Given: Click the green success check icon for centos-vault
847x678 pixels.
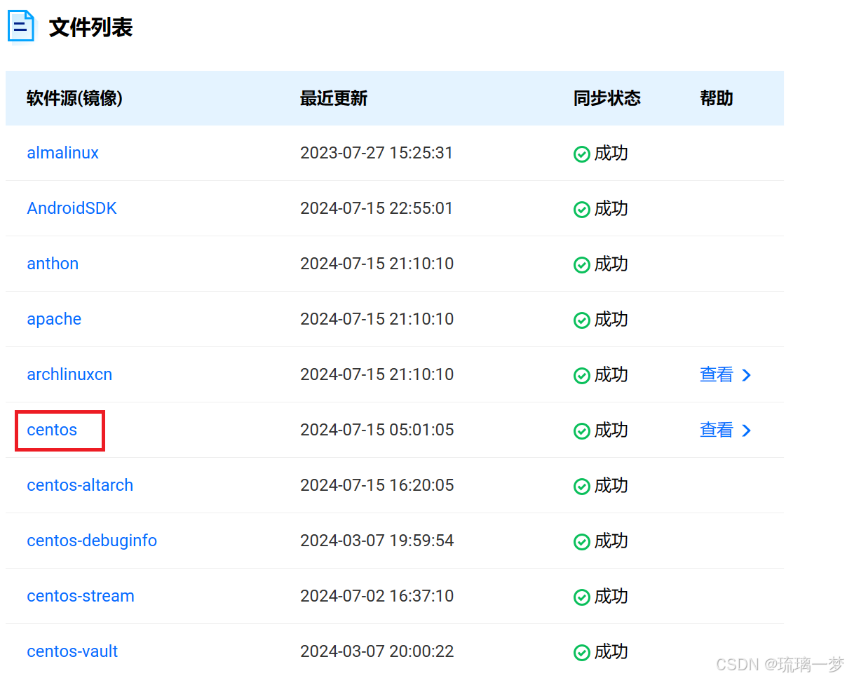Looking at the screenshot, I should pyautogui.click(x=581, y=653).
